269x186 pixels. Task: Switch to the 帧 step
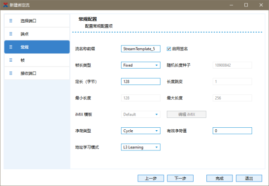click(37, 60)
